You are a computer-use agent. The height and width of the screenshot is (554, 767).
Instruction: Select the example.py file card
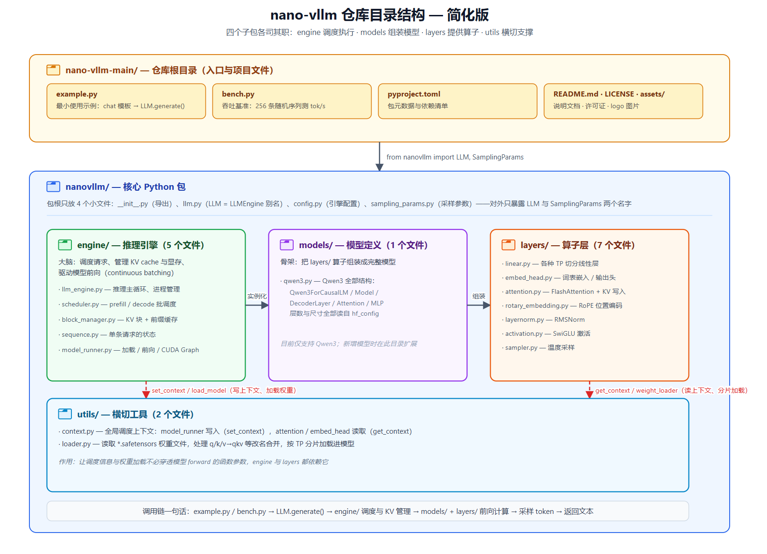click(x=126, y=101)
